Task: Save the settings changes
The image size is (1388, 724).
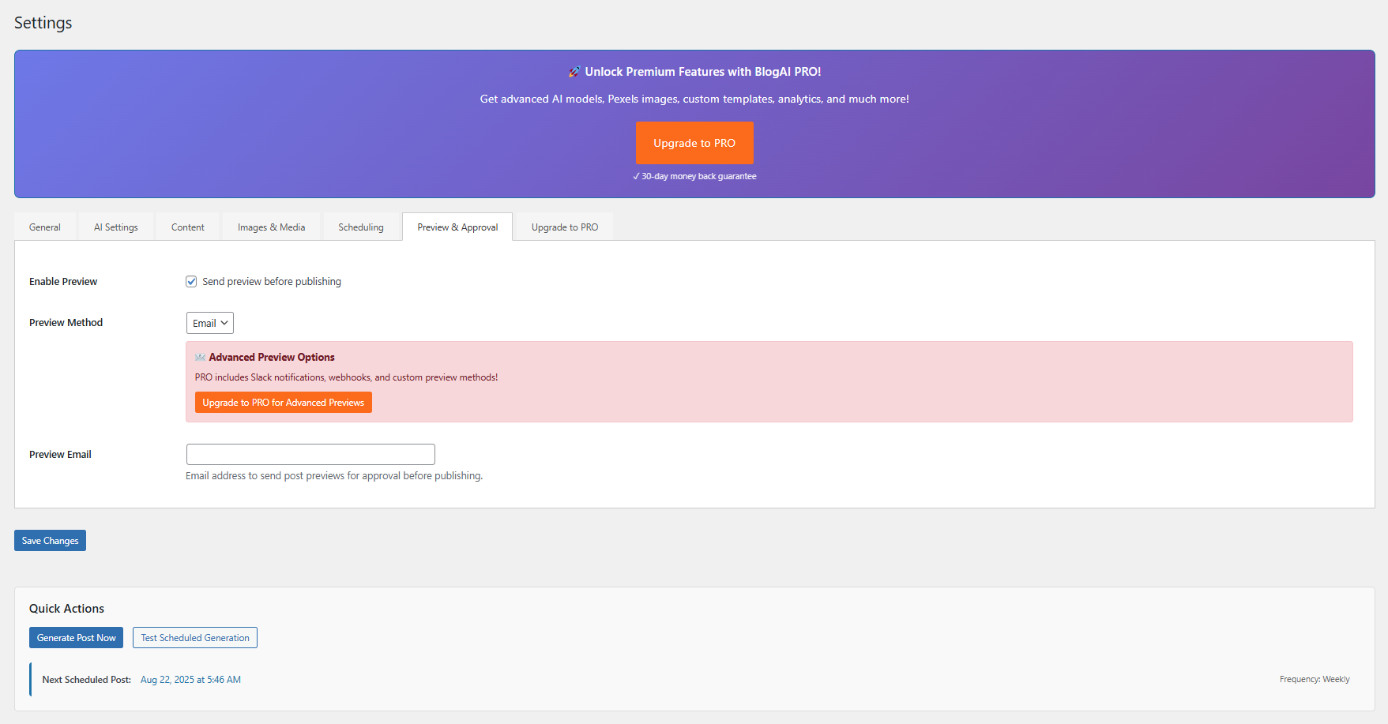Action: click(x=50, y=540)
